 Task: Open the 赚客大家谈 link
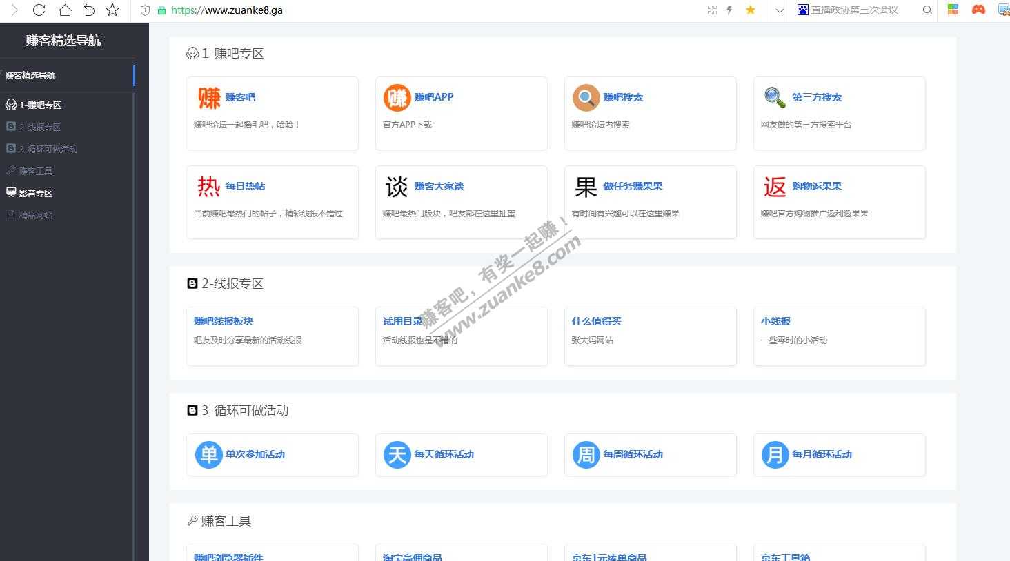pos(439,186)
